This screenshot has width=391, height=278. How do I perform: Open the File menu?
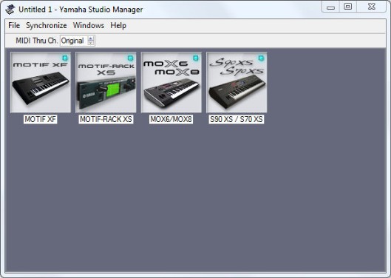pos(14,25)
